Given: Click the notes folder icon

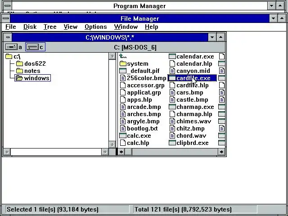Looking at the screenshot, I should (x=19, y=71).
